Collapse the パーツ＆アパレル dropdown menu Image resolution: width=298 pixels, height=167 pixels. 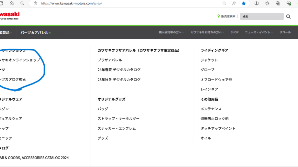[x=36, y=33]
